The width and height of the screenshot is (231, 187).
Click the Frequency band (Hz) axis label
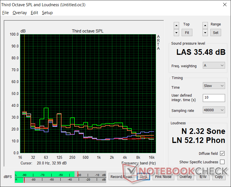[139, 163]
